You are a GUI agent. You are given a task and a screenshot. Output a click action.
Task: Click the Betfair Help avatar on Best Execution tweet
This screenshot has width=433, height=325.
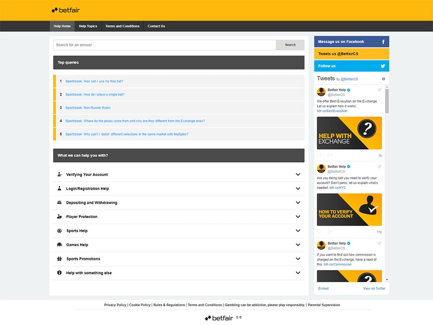pyautogui.click(x=321, y=92)
